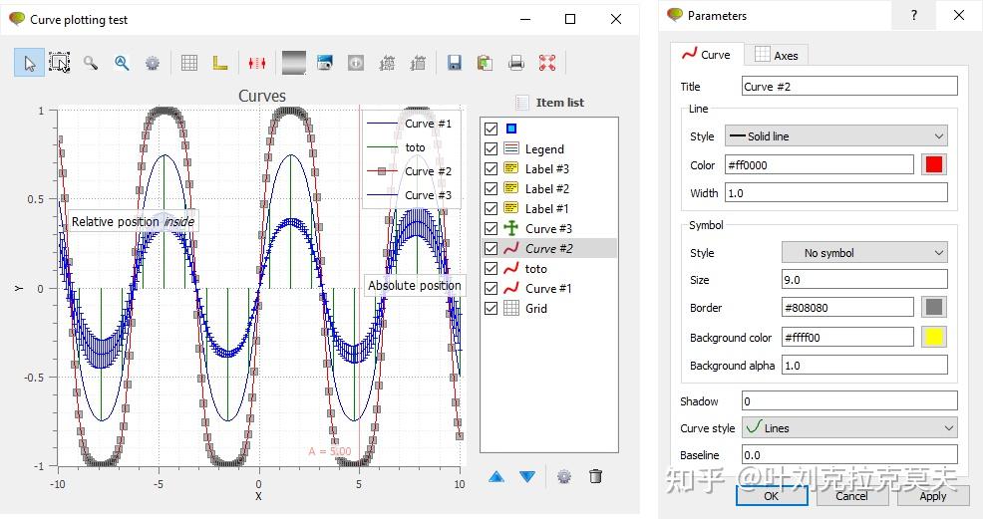Select Curve #1 in item list
Screen dimensions: 983x519
[548, 289]
